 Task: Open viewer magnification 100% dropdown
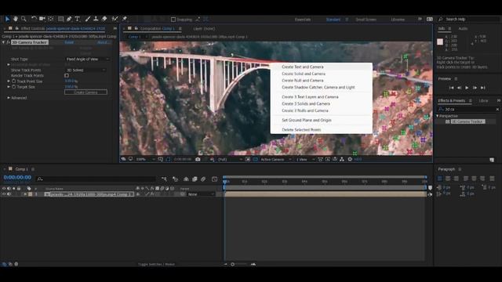[145, 159]
